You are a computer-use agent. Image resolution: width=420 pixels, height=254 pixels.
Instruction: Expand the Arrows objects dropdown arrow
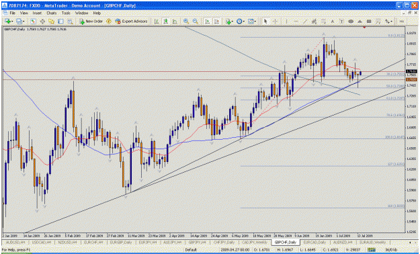(x=392, y=22)
